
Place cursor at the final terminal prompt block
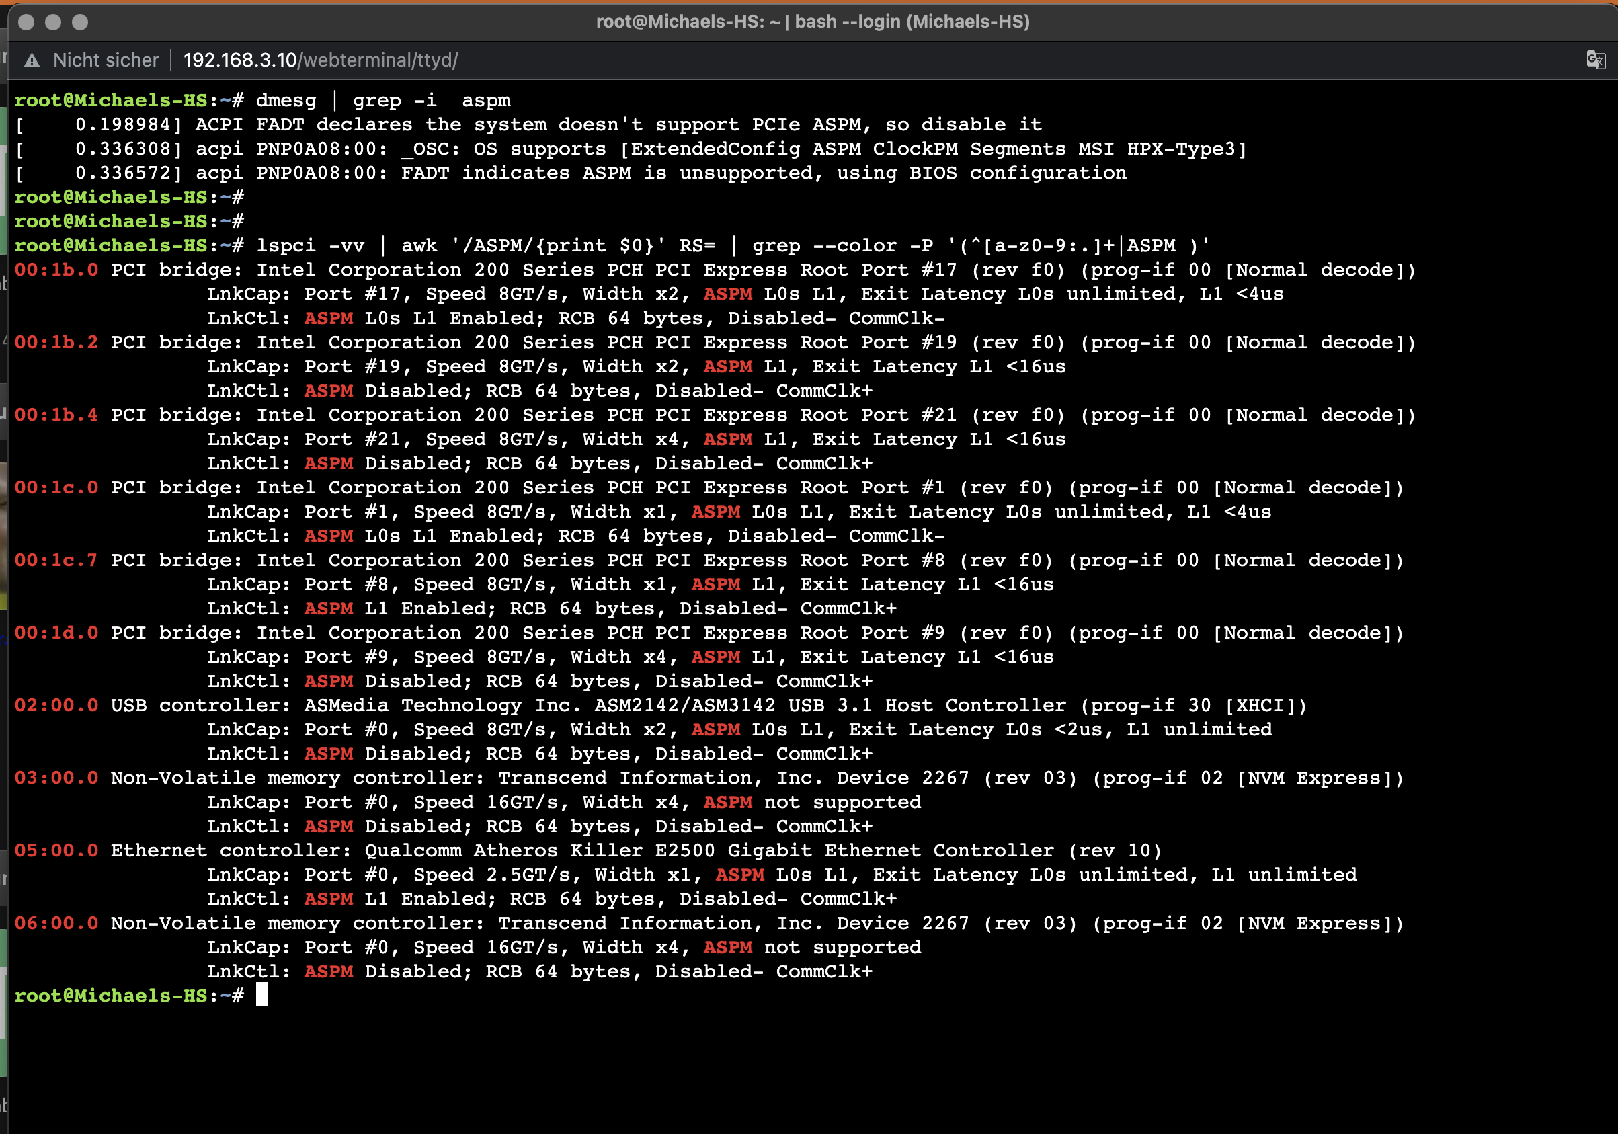pos(261,994)
